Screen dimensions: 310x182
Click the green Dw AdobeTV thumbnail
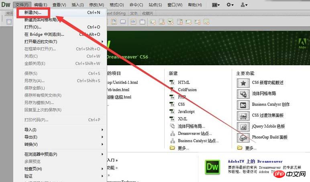pos(212,167)
